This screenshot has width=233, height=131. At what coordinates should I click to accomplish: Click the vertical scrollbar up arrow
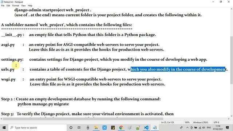[x=232, y=9]
